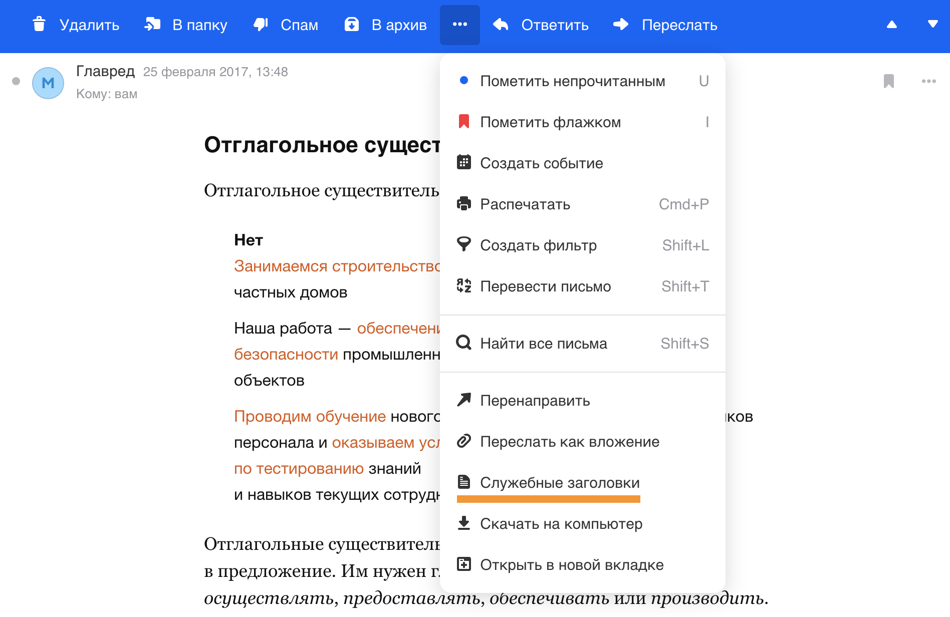Click the Переслать forward arrow icon
Image resolution: width=950 pixels, height=617 pixels.
point(621,25)
